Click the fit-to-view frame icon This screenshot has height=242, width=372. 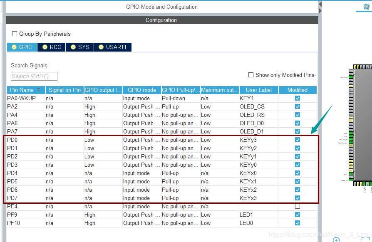coord(365,240)
